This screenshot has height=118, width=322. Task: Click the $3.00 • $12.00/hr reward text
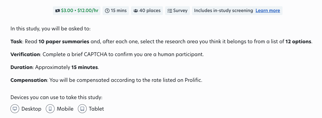click(x=80, y=11)
